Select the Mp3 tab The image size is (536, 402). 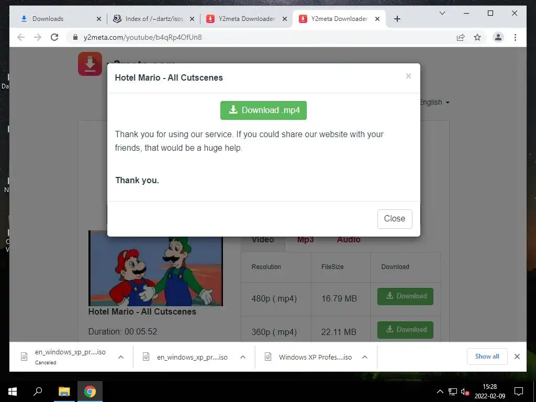point(305,240)
